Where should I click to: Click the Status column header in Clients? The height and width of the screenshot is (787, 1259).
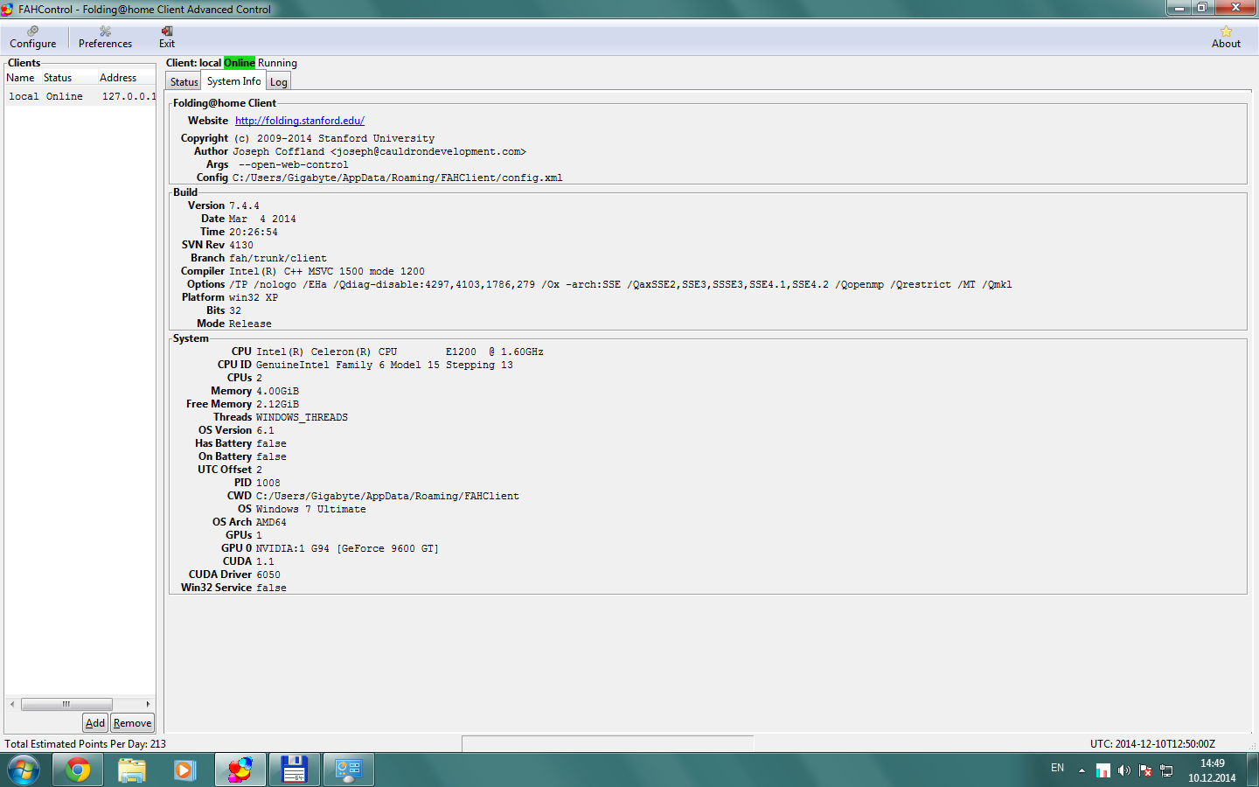58,78
